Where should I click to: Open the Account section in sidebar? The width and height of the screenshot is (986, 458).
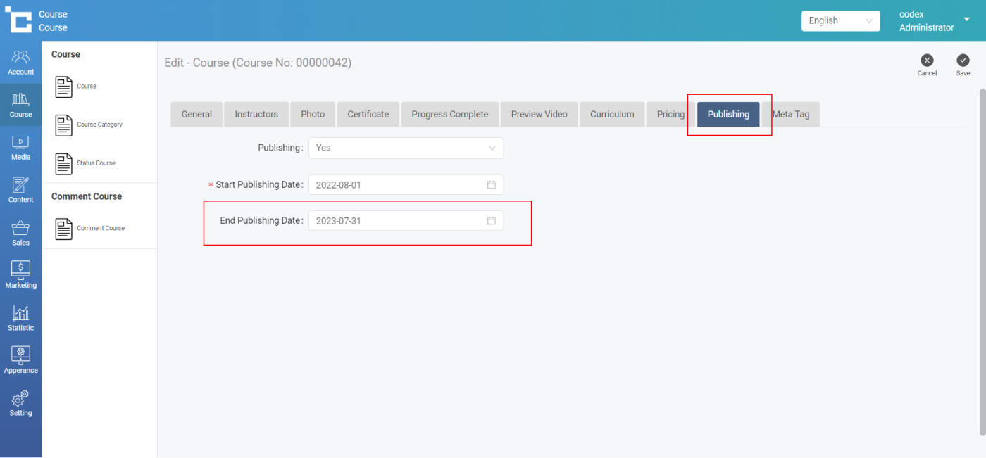coord(20,62)
